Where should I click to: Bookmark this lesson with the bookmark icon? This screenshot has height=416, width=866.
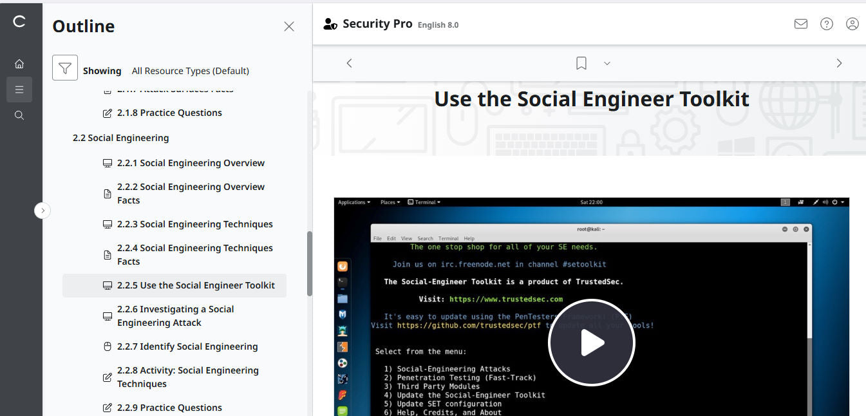click(581, 62)
